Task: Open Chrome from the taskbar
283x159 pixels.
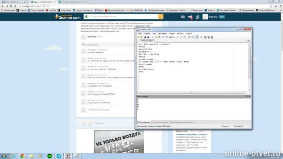Action: click(22, 156)
